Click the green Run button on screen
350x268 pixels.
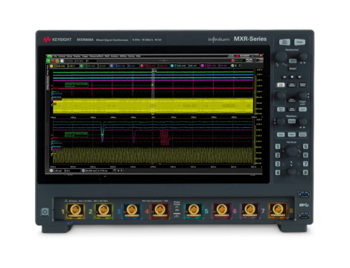[48, 61]
